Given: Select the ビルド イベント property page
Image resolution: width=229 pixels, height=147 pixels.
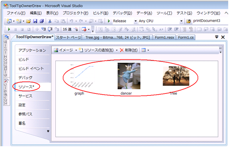Looking at the screenshot, I should [x=33, y=68].
